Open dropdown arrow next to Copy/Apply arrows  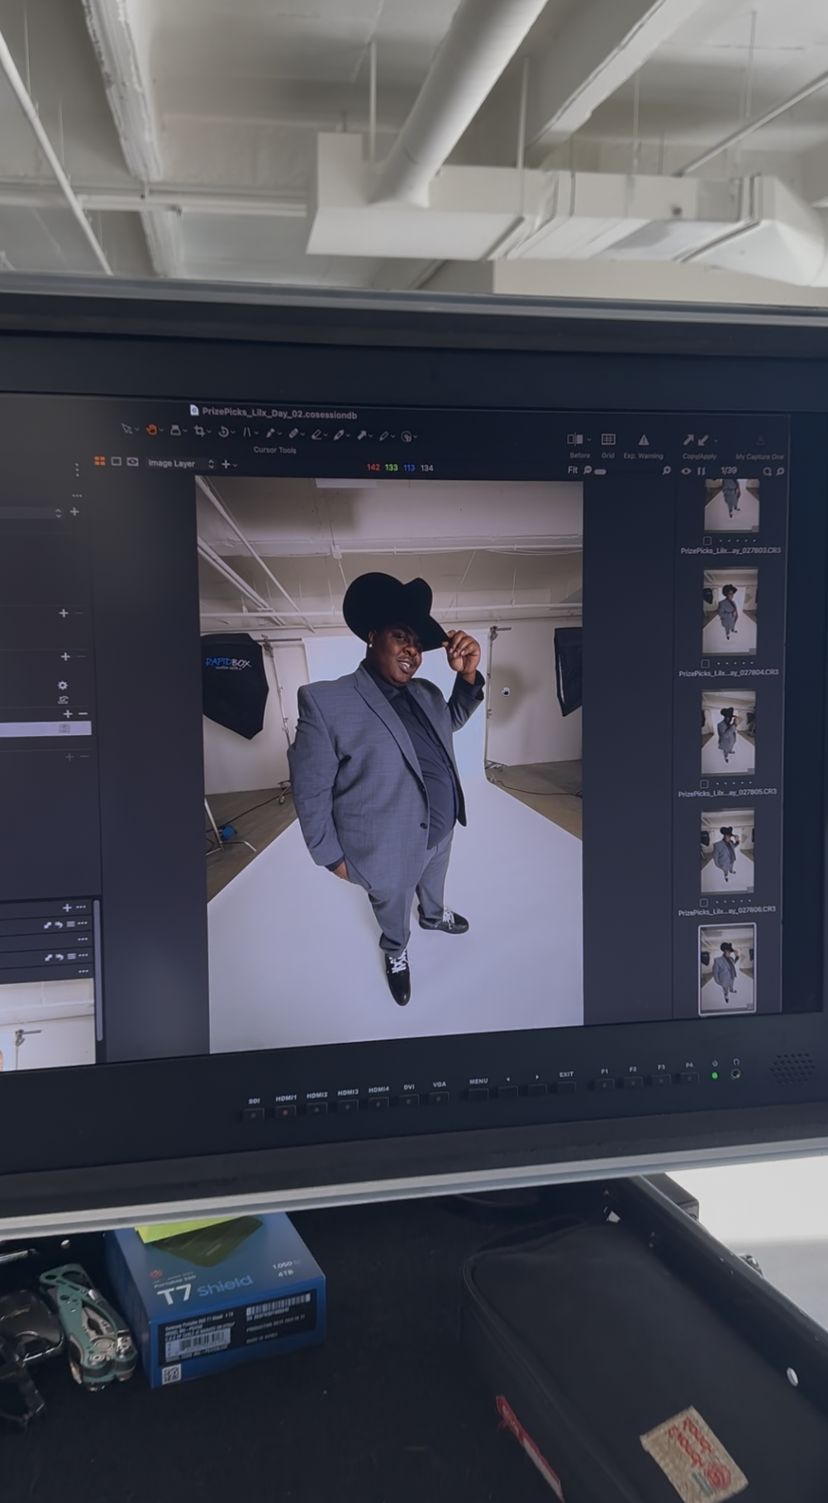(716, 441)
